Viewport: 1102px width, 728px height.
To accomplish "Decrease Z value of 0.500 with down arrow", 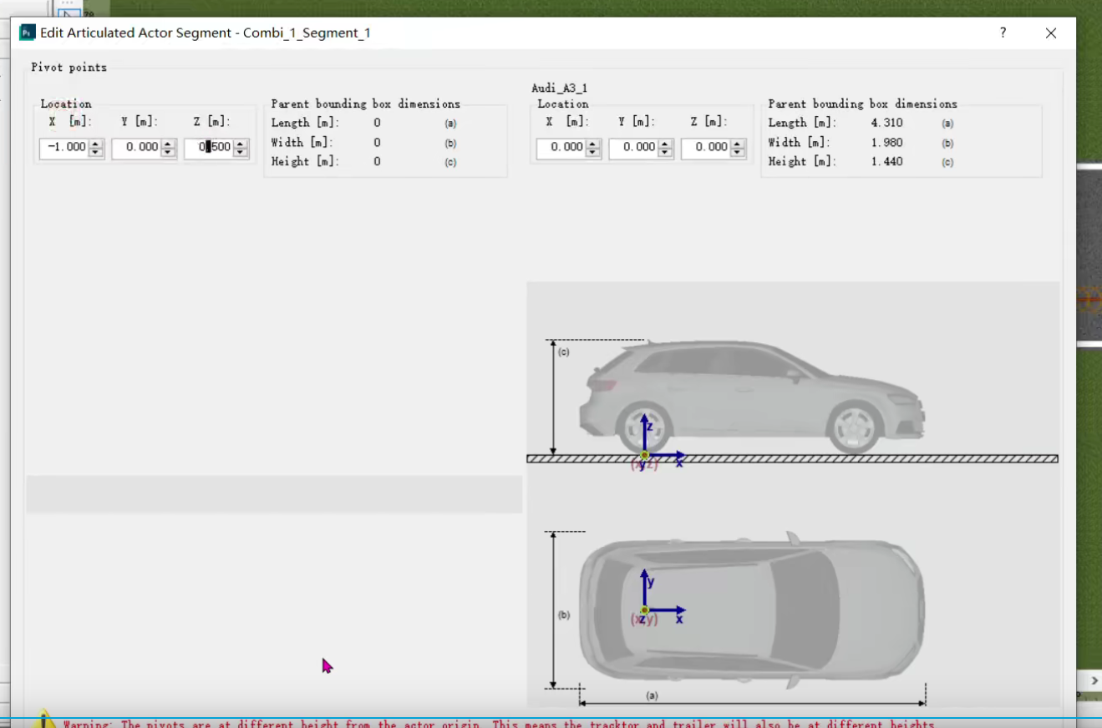I will [241, 153].
